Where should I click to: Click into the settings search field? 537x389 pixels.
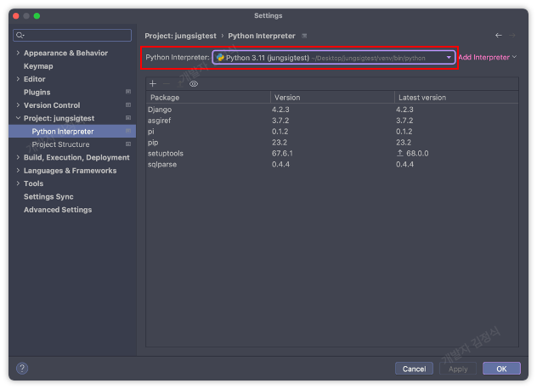click(x=72, y=35)
